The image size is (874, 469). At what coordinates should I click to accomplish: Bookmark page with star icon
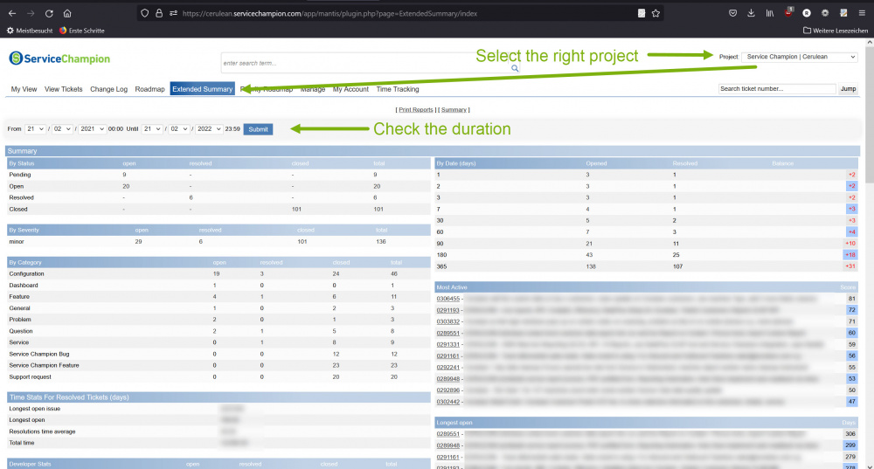point(655,13)
